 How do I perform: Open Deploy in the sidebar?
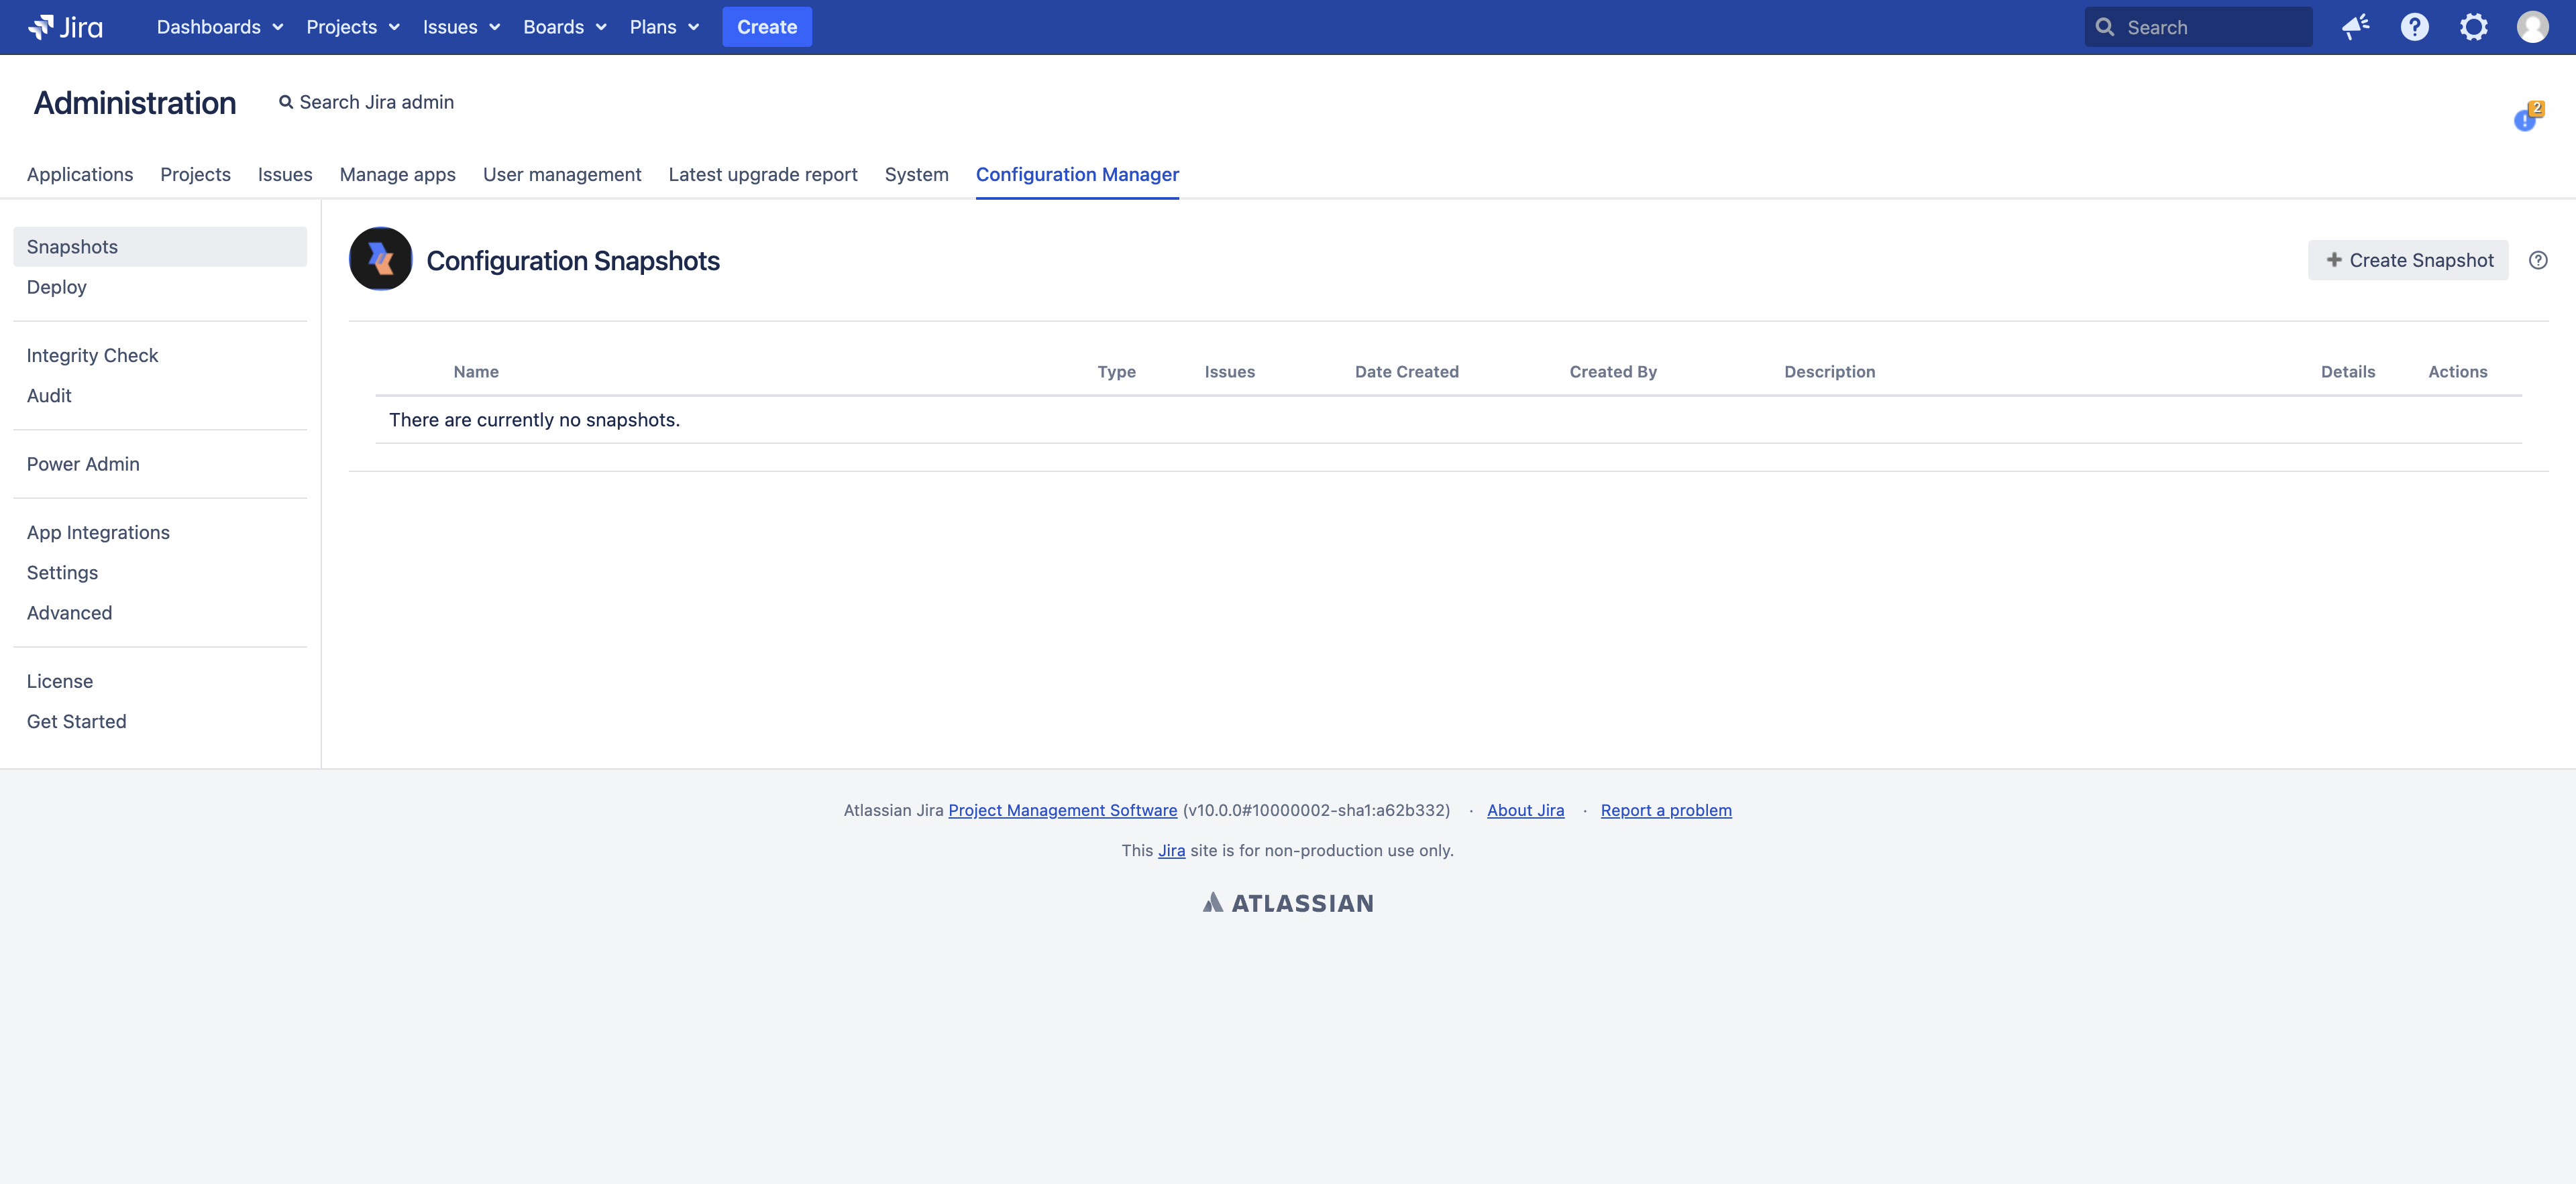(x=160, y=288)
